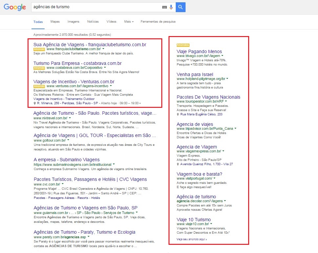Image resolution: width=318 pixels, height=253 pixels.
Task: Expand arrow next to agencia.decolar.com URL
Action: coord(225,201)
